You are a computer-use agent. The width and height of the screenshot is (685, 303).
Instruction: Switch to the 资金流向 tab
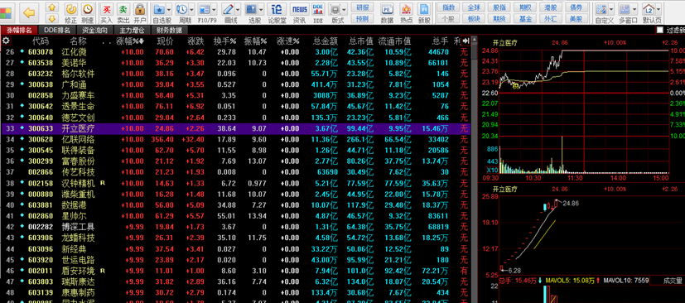[94, 30]
